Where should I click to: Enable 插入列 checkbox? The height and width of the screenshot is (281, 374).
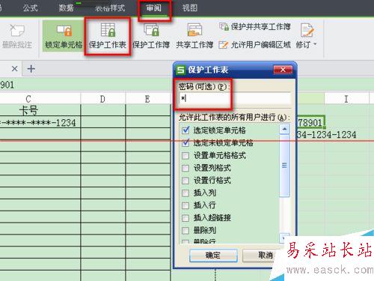click(x=186, y=193)
